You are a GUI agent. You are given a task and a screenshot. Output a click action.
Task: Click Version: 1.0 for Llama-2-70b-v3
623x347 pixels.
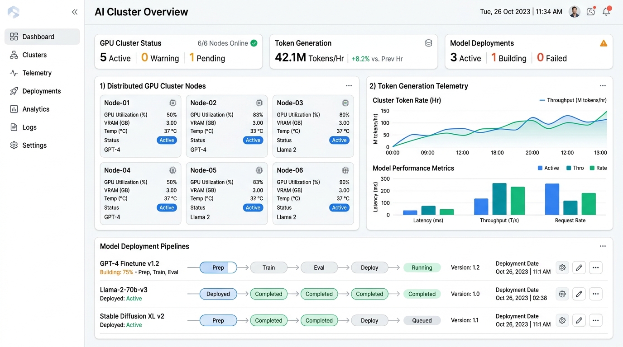point(465,294)
